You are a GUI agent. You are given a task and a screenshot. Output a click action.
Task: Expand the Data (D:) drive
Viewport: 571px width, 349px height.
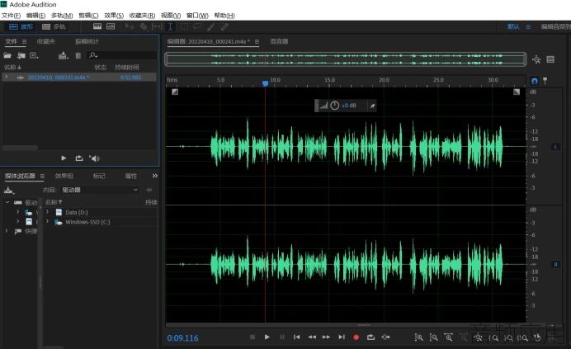click(x=47, y=212)
